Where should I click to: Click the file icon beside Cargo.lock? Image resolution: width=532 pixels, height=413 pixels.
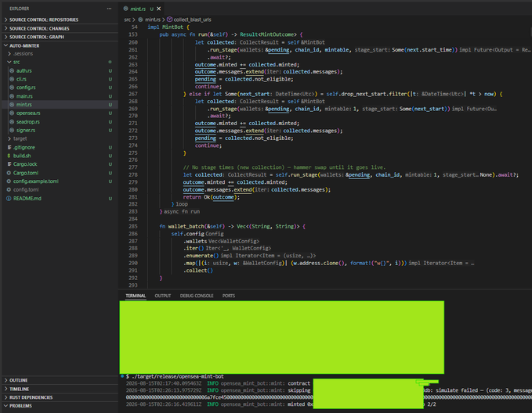[9, 164]
